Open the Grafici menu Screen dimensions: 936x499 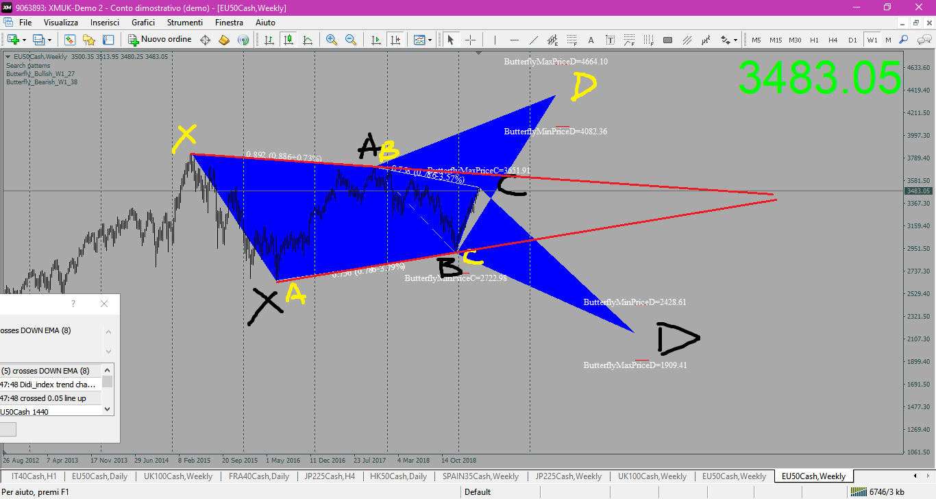[x=143, y=23]
